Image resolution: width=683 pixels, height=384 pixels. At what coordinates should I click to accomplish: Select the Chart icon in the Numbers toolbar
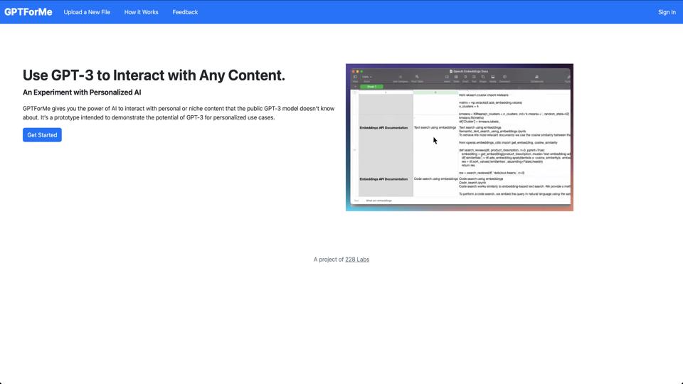tap(465, 78)
